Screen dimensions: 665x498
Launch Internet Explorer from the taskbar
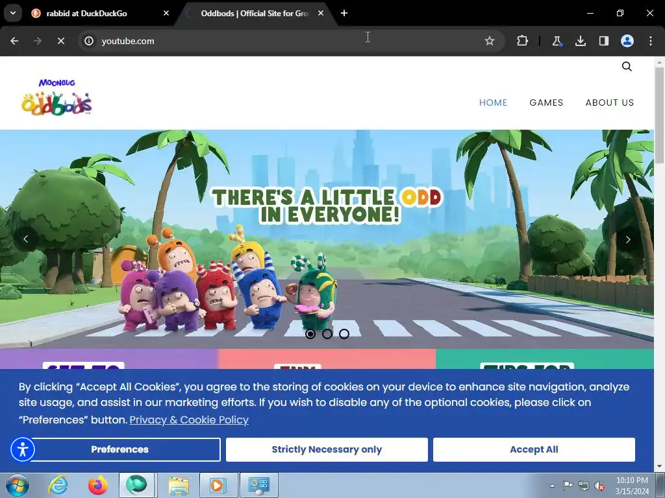click(x=58, y=485)
